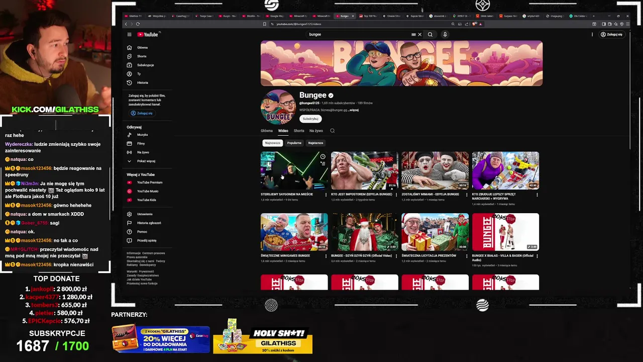Open options for Kto zbuduje lepszy sprzęt narciarski
The width and height of the screenshot is (643, 362).
pyautogui.click(x=537, y=196)
